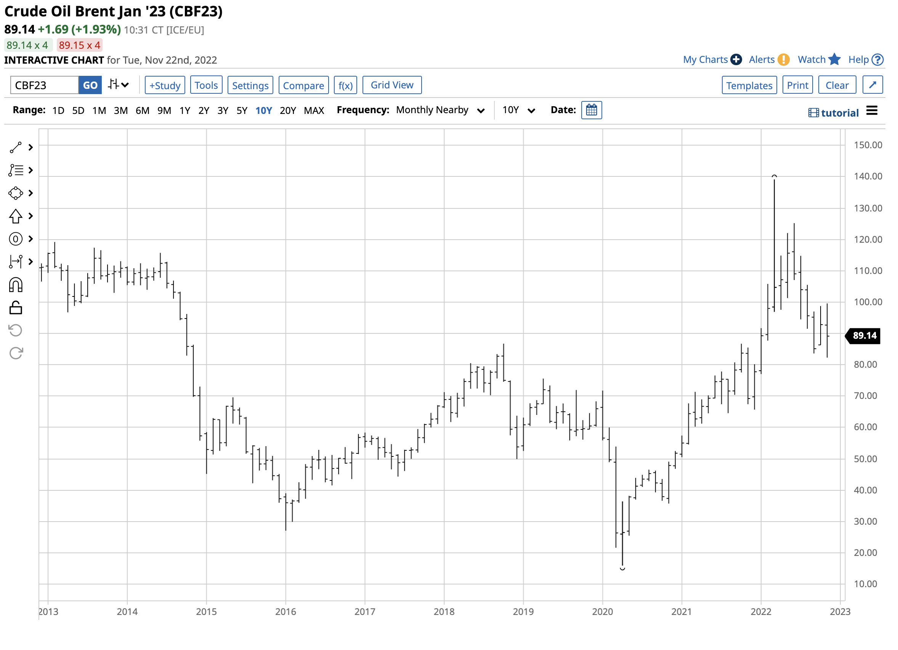Click the Alerts exclamation icon
This screenshot has width=898, height=650.
point(784,60)
